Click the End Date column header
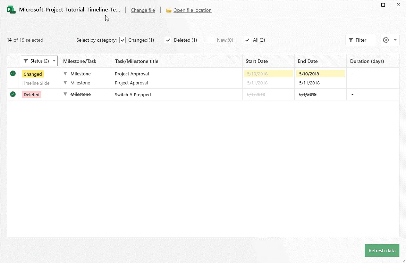406x263 pixels. pyautogui.click(x=307, y=61)
